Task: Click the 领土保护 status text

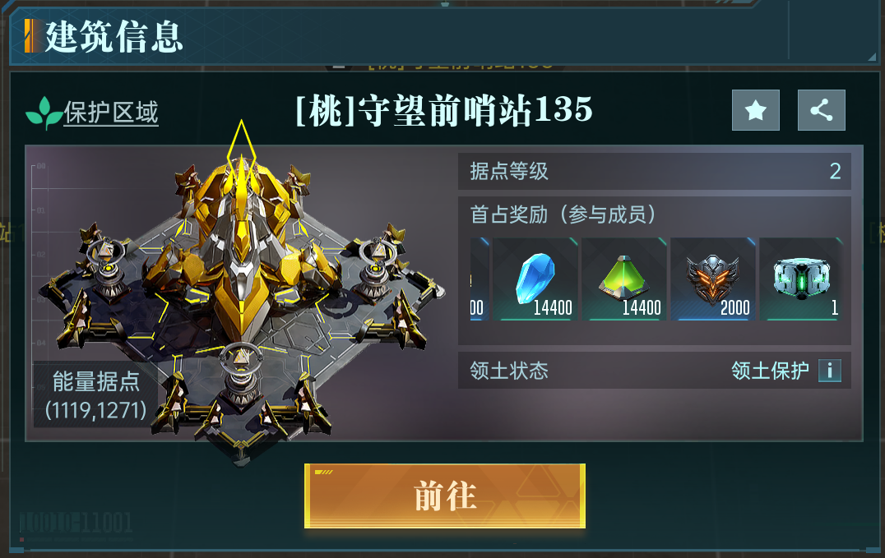Action: [x=770, y=371]
